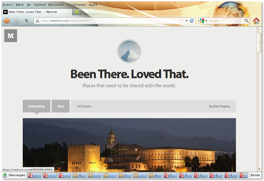
Task: Open the Alhambra night photo story
Action: pyautogui.click(x=129, y=145)
